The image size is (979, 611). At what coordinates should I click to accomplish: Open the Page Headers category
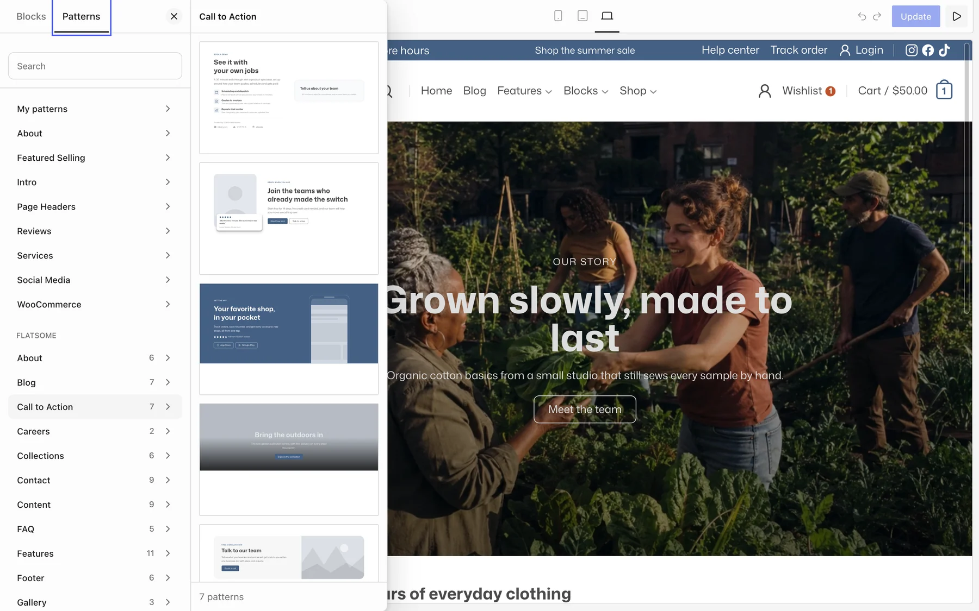click(95, 206)
